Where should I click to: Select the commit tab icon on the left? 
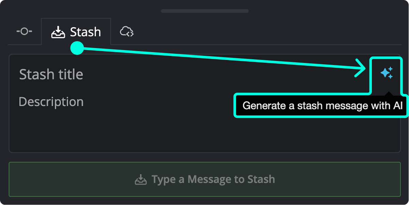pos(24,31)
